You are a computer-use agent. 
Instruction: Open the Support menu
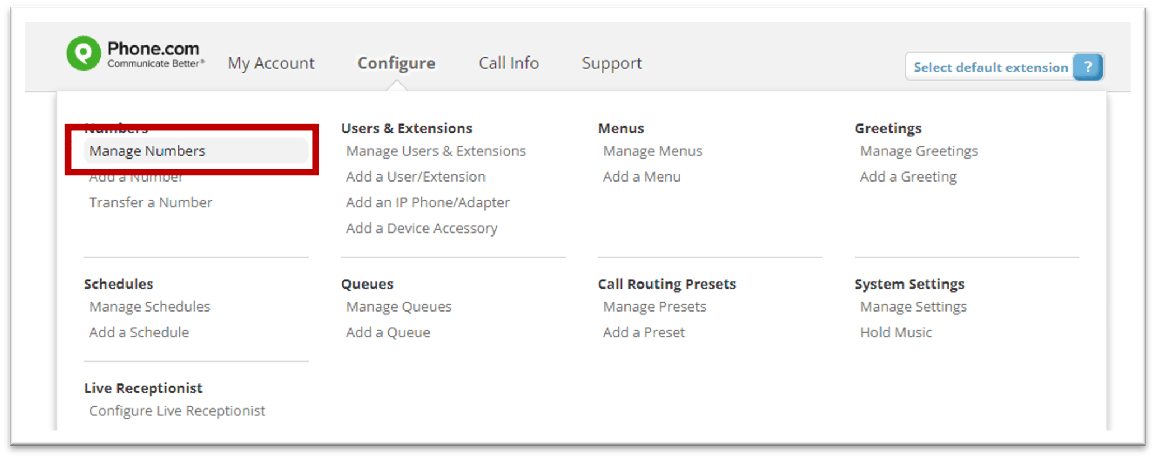click(x=612, y=63)
